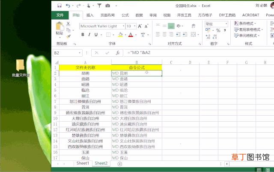
Task: Switch to the 数据 Data tab
Action: click(x=139, y=15)
